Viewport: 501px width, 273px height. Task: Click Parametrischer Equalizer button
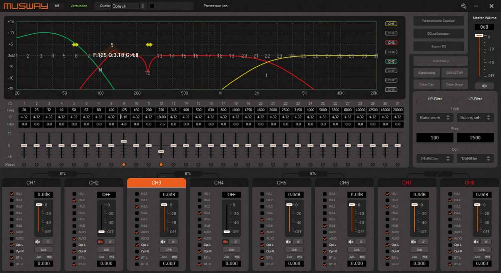coord(439,21)
